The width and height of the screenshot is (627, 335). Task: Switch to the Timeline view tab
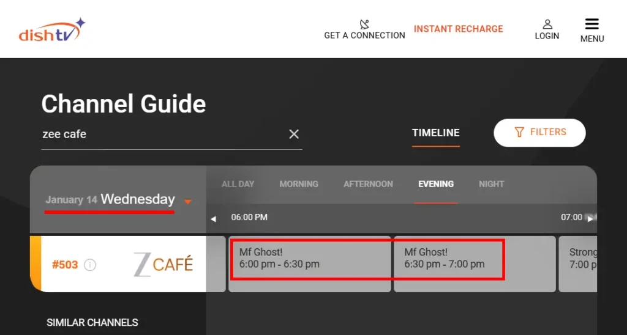436,133
